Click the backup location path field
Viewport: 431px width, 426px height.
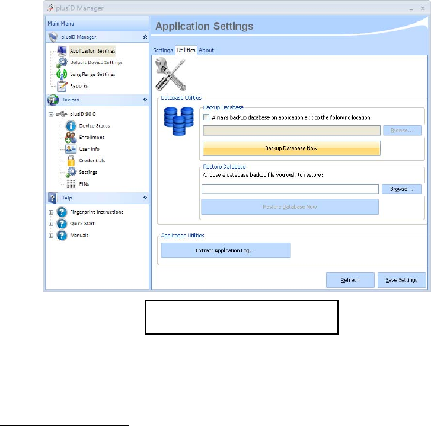[x=292, y=131]
